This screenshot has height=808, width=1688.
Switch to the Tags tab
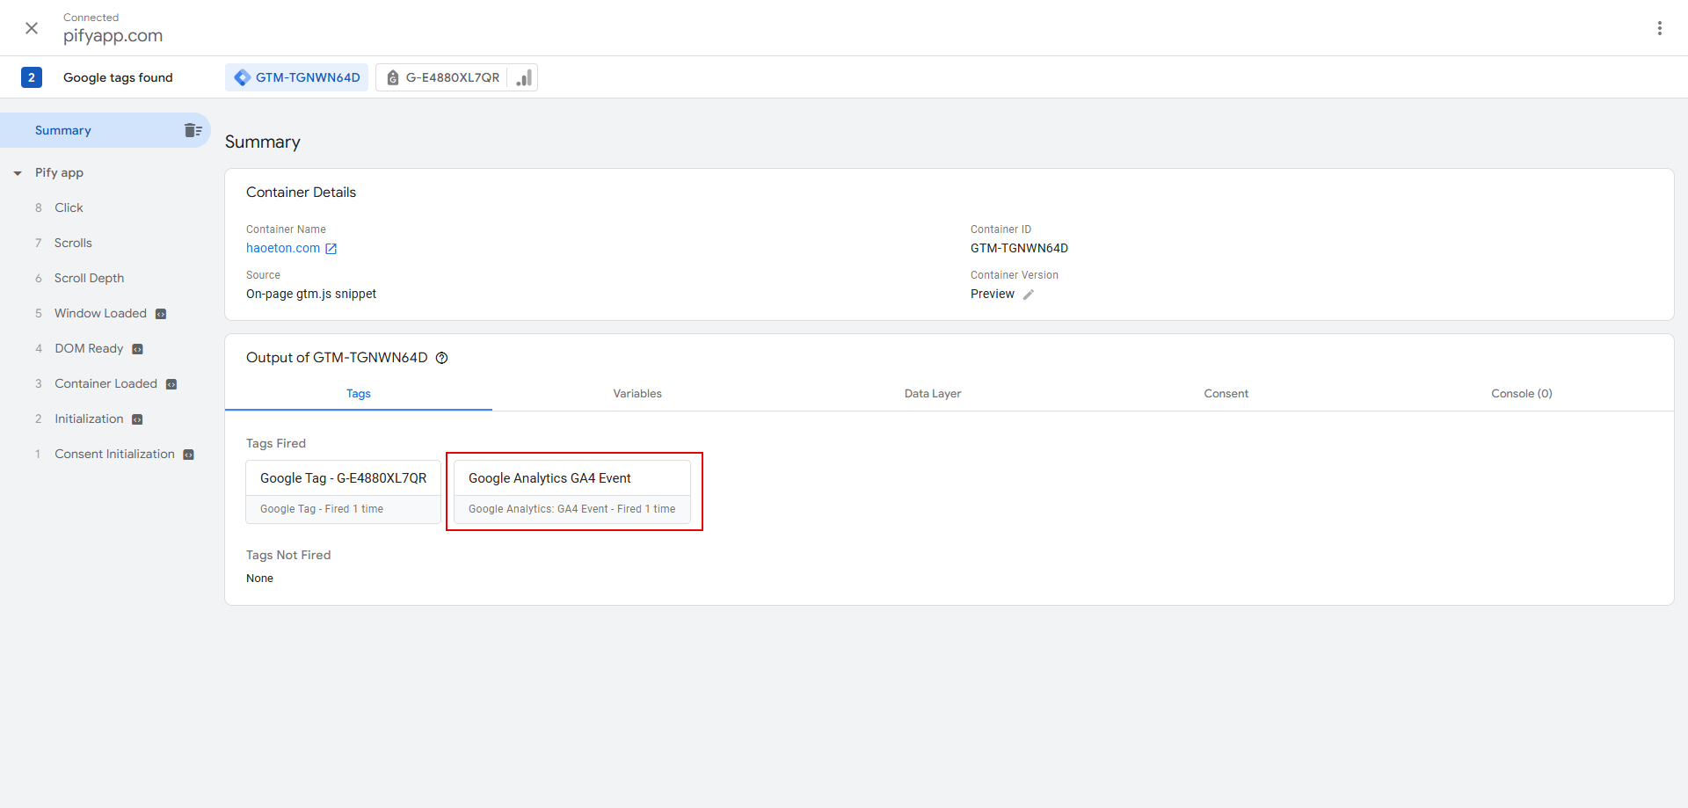[x=359, y=393]
